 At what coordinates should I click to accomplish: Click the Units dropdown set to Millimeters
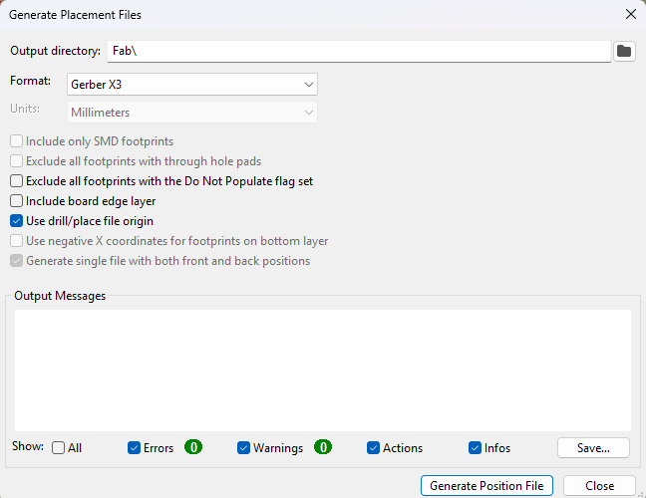pos(191,113)
